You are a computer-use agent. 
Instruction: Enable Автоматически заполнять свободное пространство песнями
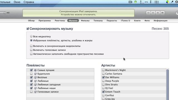(x=31, y=54)
